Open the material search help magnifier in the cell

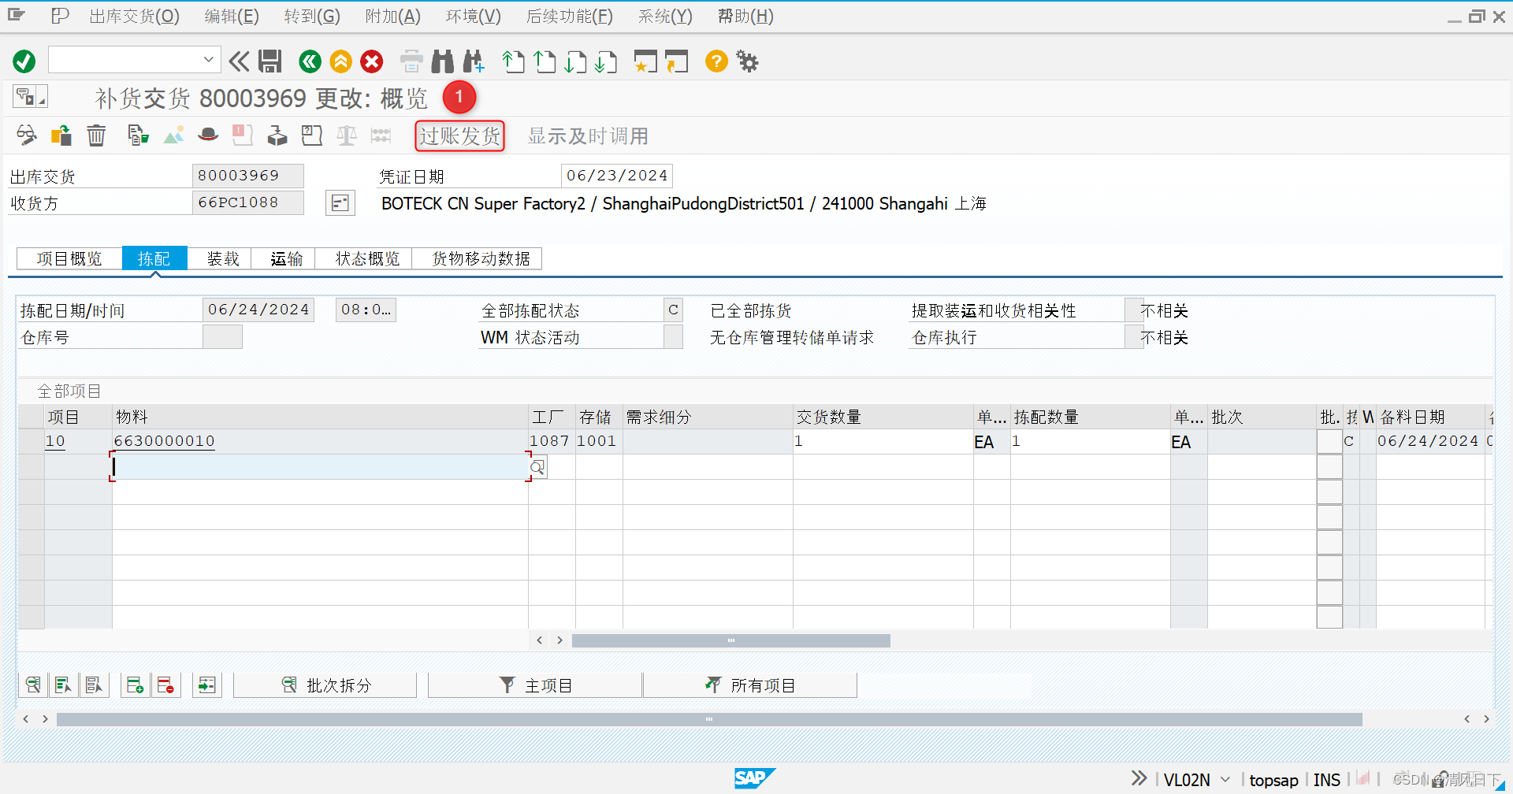tap(537, 466)
